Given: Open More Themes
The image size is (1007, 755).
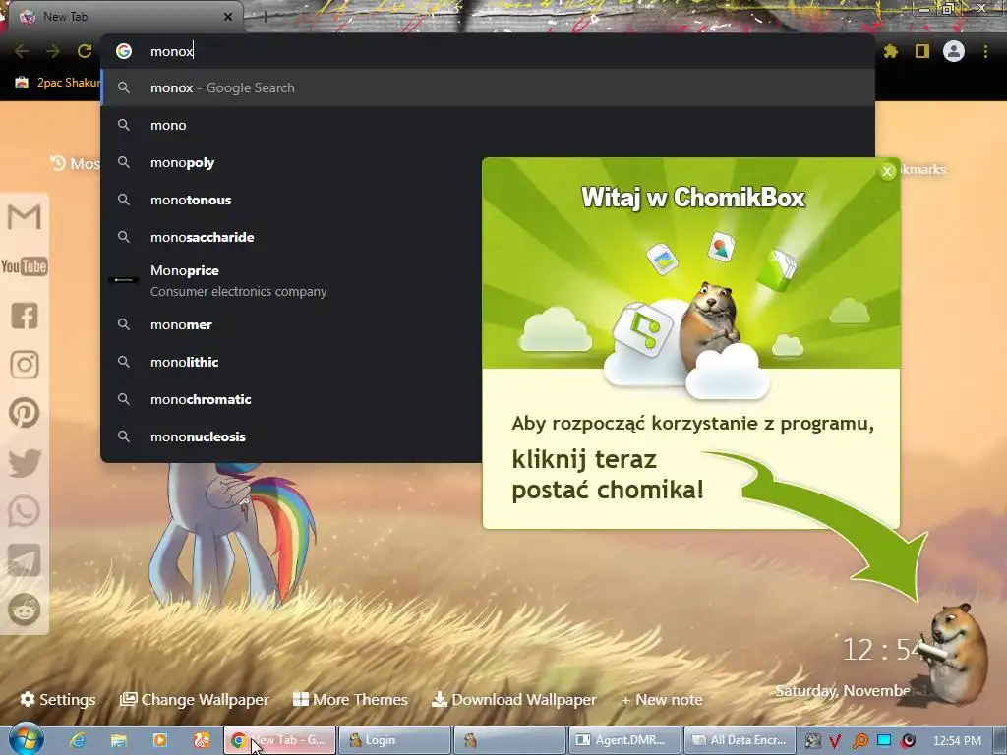Looking at the screenshot, I should 350,699.
